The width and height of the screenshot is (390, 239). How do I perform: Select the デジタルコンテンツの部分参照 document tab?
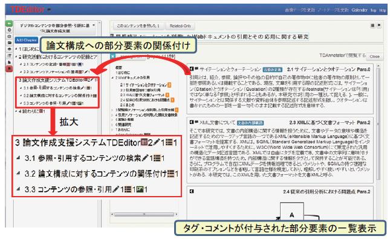point(55,28)
